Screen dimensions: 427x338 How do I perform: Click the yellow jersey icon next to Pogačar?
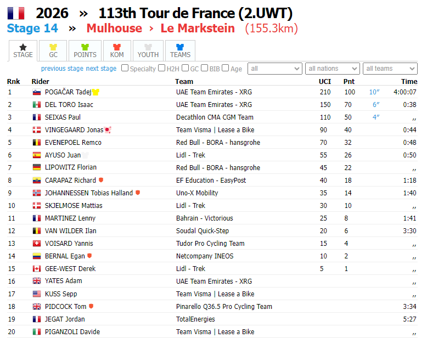pos(95,92)
